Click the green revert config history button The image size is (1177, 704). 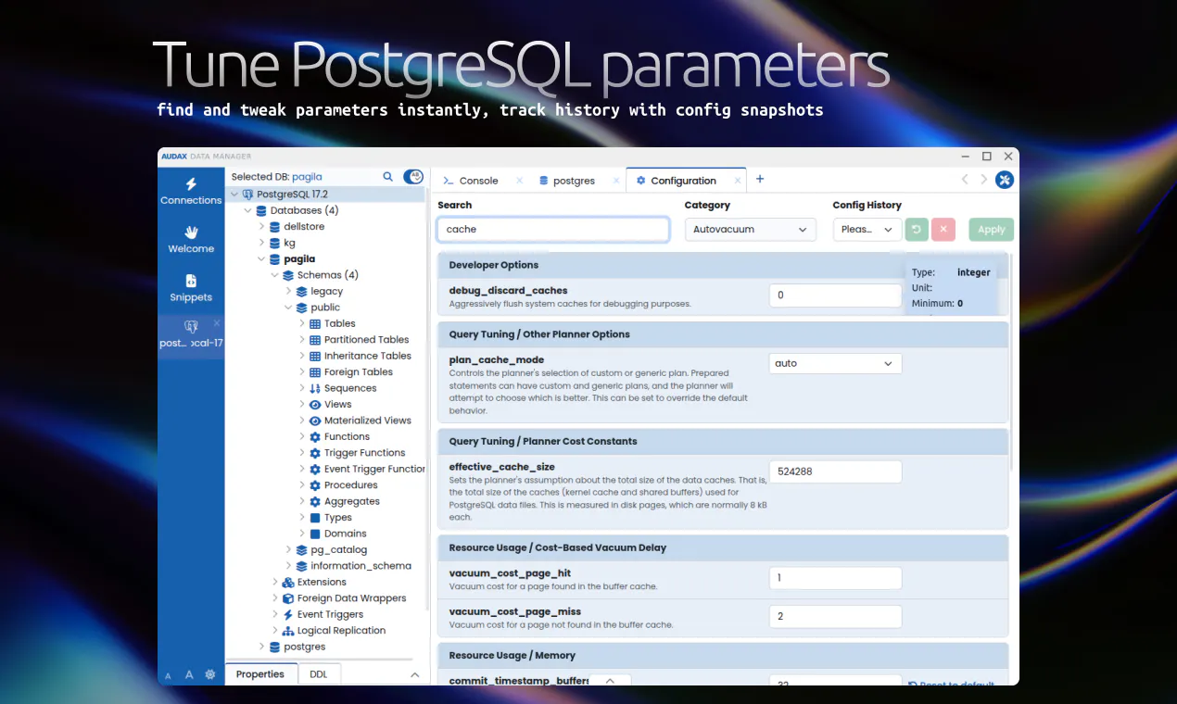917,230
